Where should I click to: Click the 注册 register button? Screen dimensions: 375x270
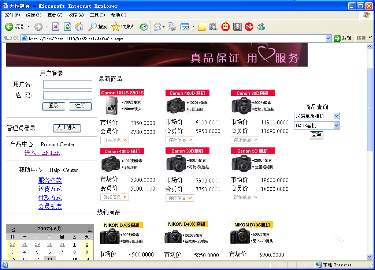[80, 106]
